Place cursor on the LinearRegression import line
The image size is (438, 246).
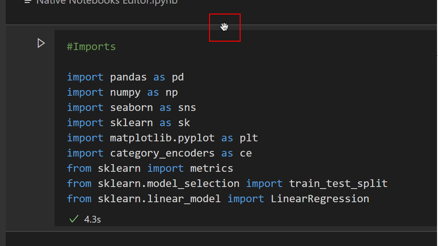[x=218, y=198]
